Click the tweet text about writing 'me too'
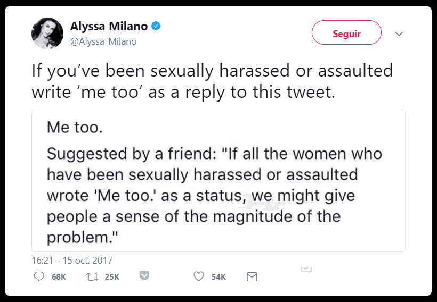This screenshot has width=437, height=302. pyautogui.click(x=212, y=81)
